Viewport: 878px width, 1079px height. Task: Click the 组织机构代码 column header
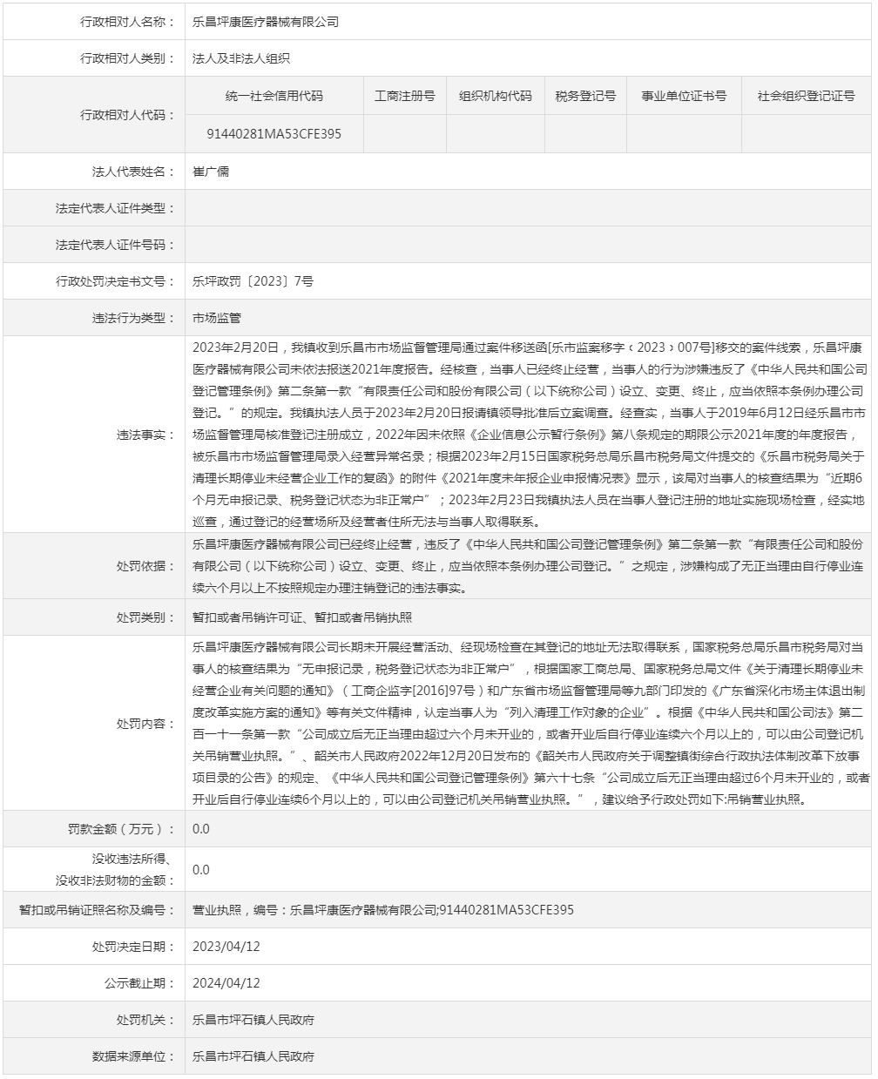495,96
